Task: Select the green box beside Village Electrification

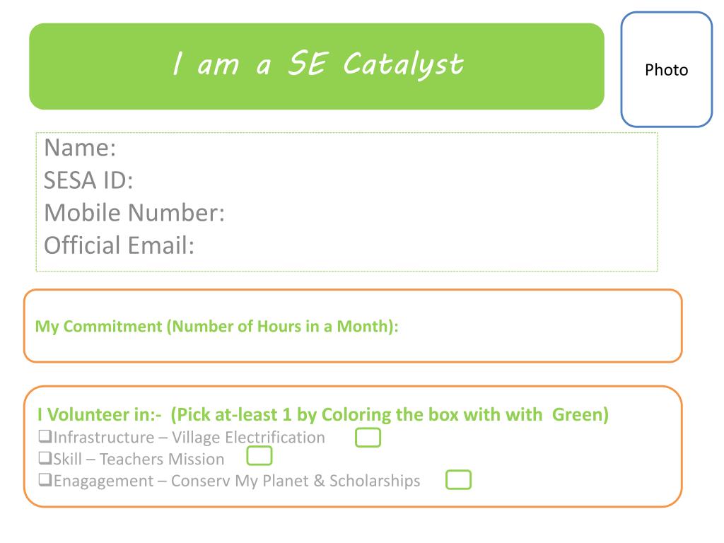Action: 368,437
